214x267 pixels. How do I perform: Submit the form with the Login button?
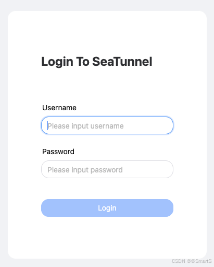click(x=107, y=208)
